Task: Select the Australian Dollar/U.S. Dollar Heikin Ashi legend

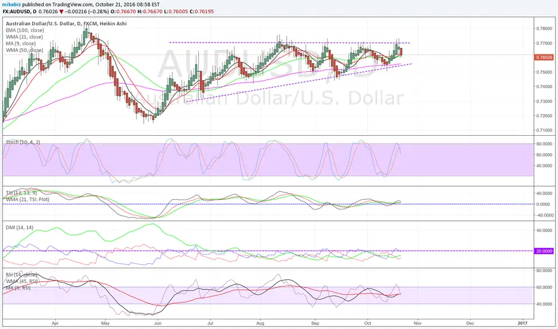Action: [x=66, y=23]
